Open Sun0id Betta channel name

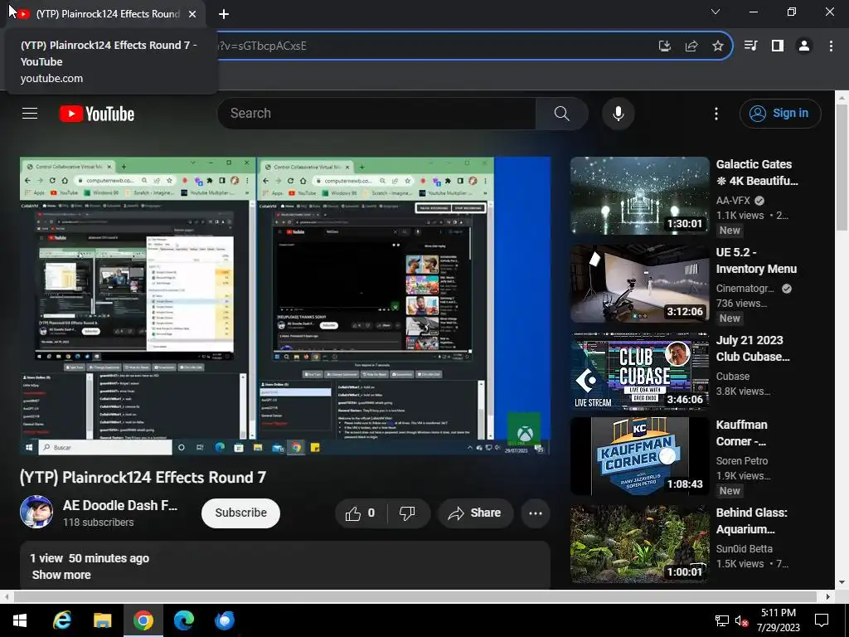coord(744,549)
